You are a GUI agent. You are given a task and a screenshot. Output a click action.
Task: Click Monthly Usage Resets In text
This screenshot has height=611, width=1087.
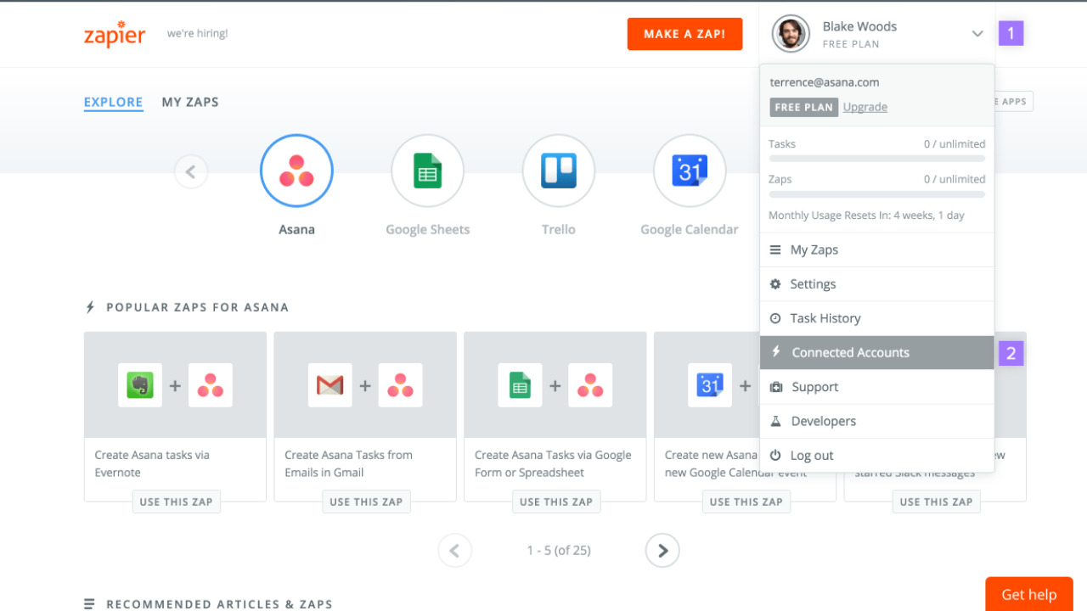point(866,216)
